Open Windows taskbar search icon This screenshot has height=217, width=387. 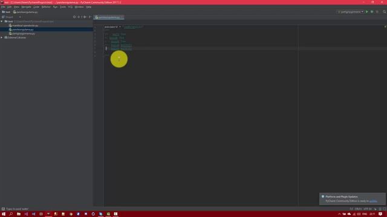[11, 214]
